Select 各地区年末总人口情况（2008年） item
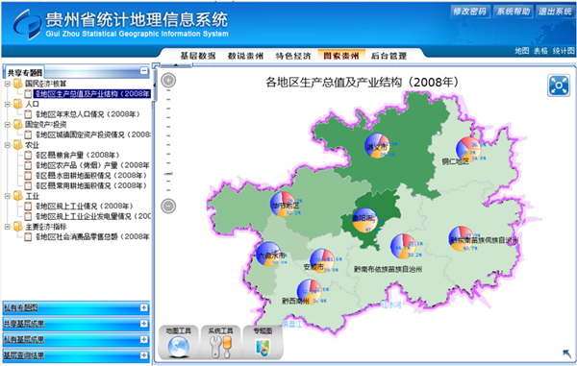 [88, 114]
